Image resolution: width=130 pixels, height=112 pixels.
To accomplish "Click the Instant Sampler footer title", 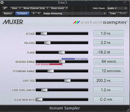I will pos(65,108).
